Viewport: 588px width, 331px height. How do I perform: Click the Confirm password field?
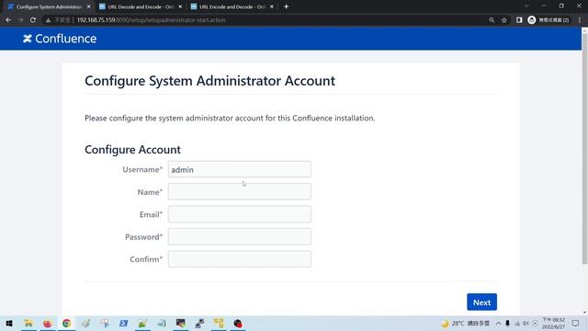point(239,259)
